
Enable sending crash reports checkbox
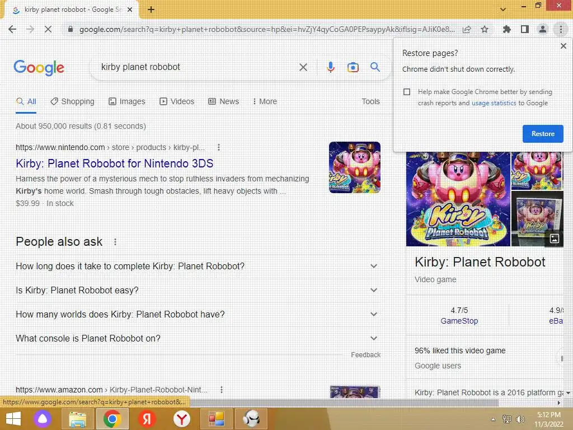(407, 92)
